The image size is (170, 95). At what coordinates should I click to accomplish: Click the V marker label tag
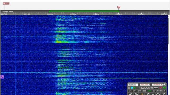(x=6, y=3)
